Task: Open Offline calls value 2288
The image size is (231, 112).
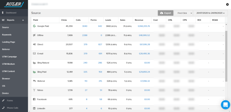Action: pos(85,35)
